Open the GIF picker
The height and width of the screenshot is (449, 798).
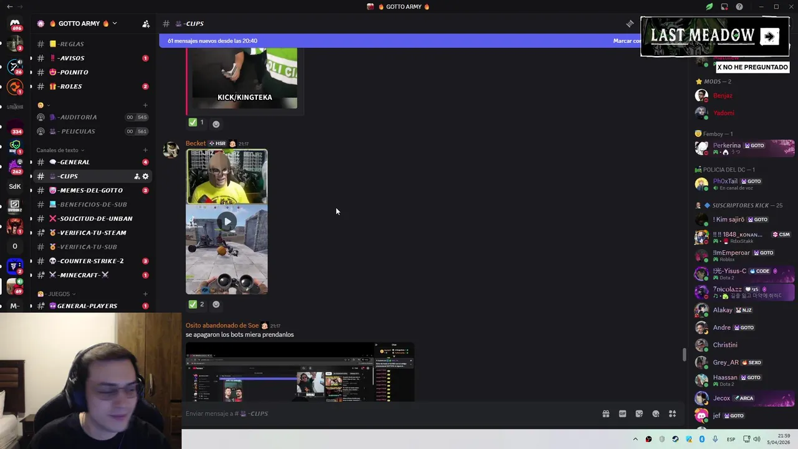(x=622, y=413)
